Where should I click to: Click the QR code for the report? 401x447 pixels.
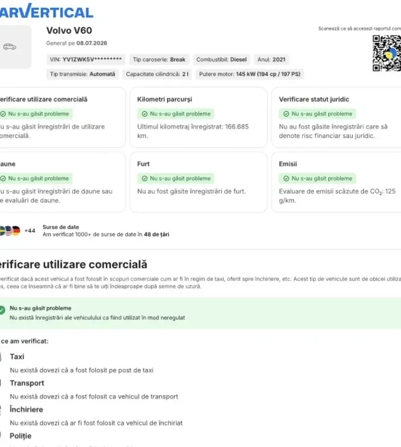coord(386,53)
